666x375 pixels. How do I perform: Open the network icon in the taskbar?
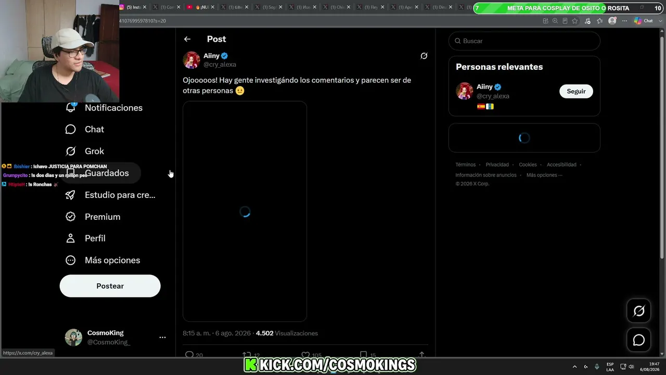click(623, 367)
